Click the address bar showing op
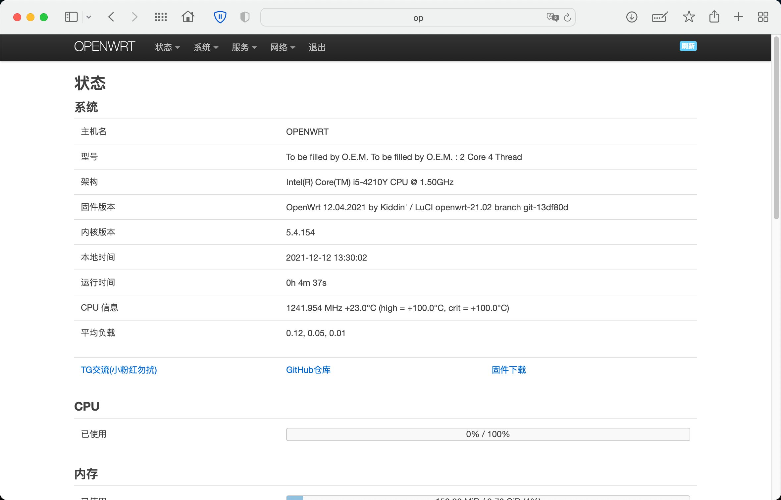The image size is (781, 500). 418,18
